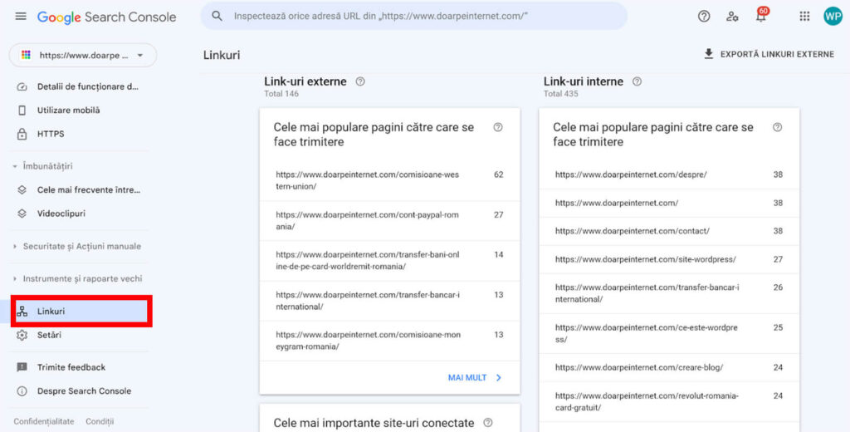The height and width of the screenshot is (432, 850).
Task: Click help icon next to Link-uri interne
Action: tap(637, 82)
